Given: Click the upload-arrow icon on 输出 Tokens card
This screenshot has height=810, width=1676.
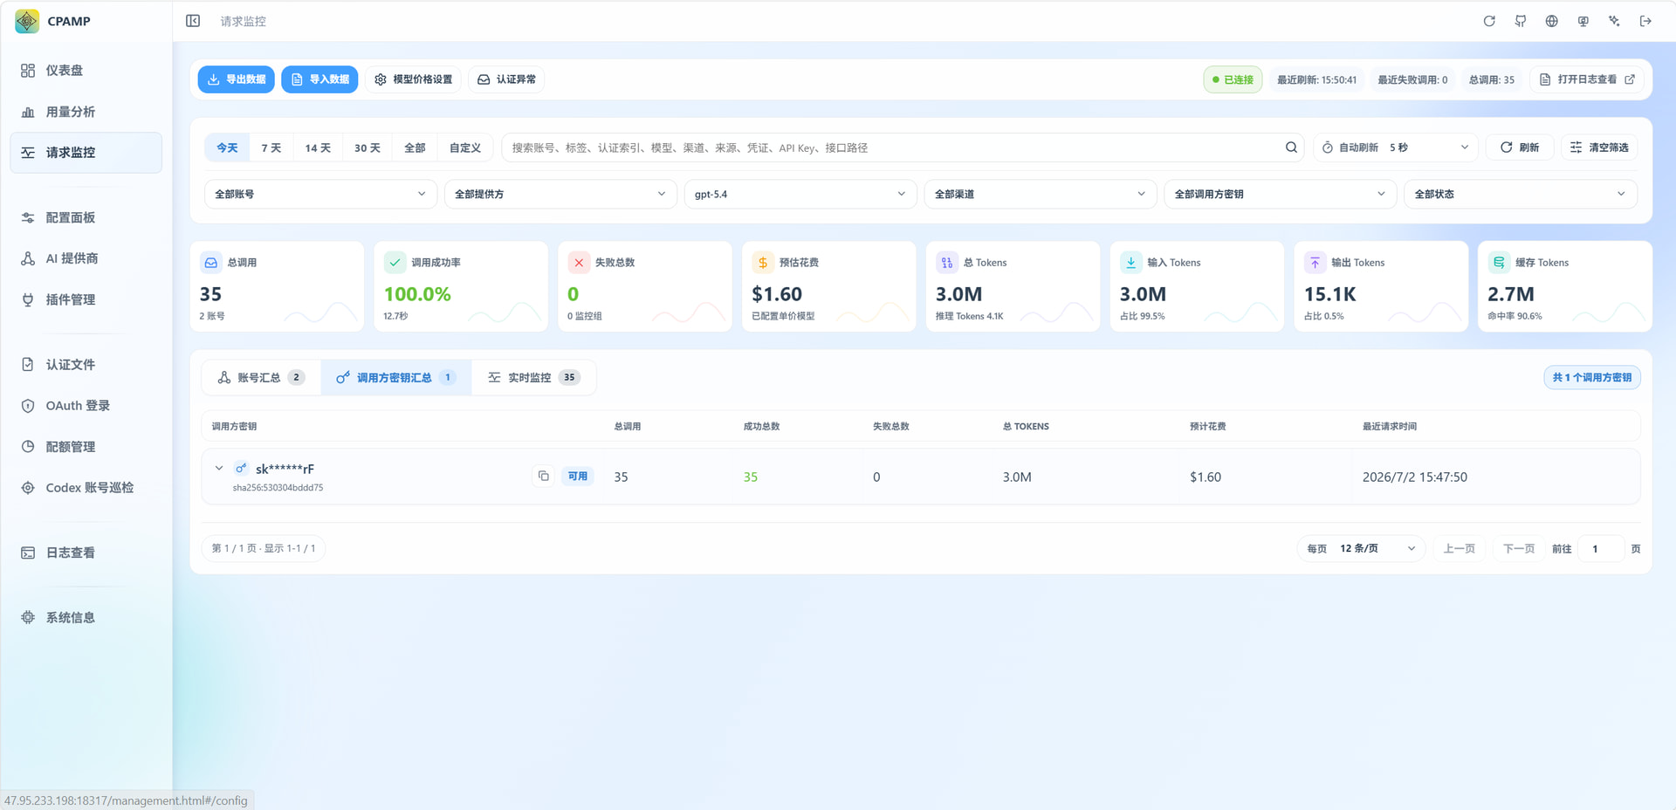Looking at the screenshot, I should [1315, 262].
